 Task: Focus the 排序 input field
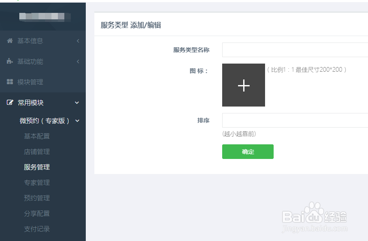coord(295,120)
